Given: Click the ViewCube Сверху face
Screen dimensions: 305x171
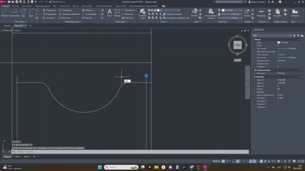Looking at the screenshot, I should click(x=237, y=45).
